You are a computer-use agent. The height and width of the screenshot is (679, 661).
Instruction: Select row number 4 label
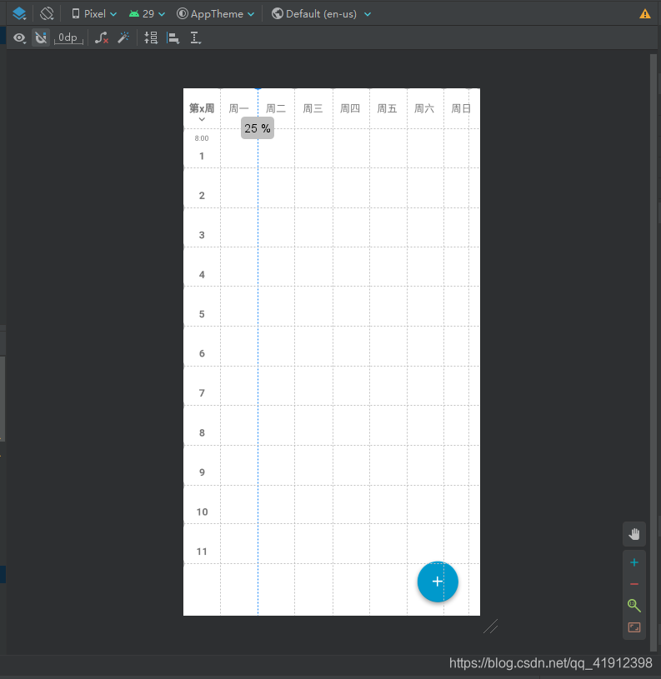pos(202,275)
